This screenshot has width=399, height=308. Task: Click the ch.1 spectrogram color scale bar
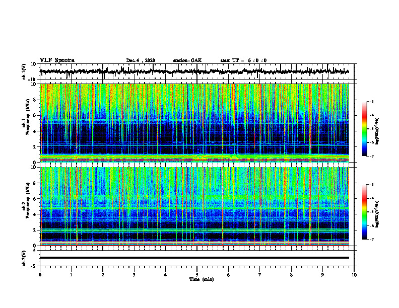pyautogui.click(x=364, y=129)
